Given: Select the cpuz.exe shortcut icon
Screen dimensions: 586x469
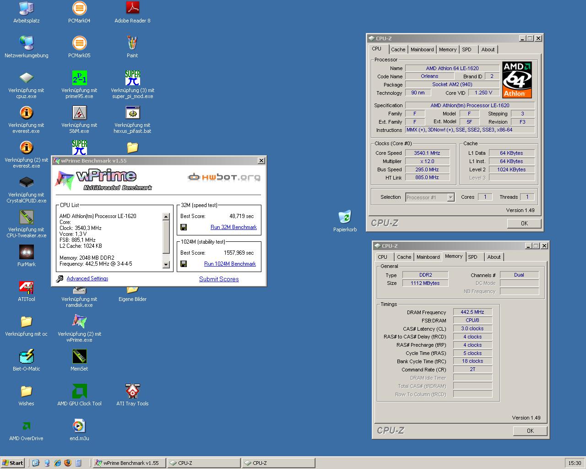Looking at the screenshot, I should [26, 78].
